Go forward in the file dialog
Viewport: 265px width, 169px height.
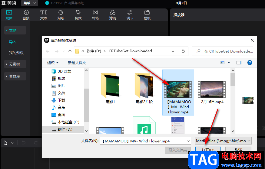click(x=57, y=51)
